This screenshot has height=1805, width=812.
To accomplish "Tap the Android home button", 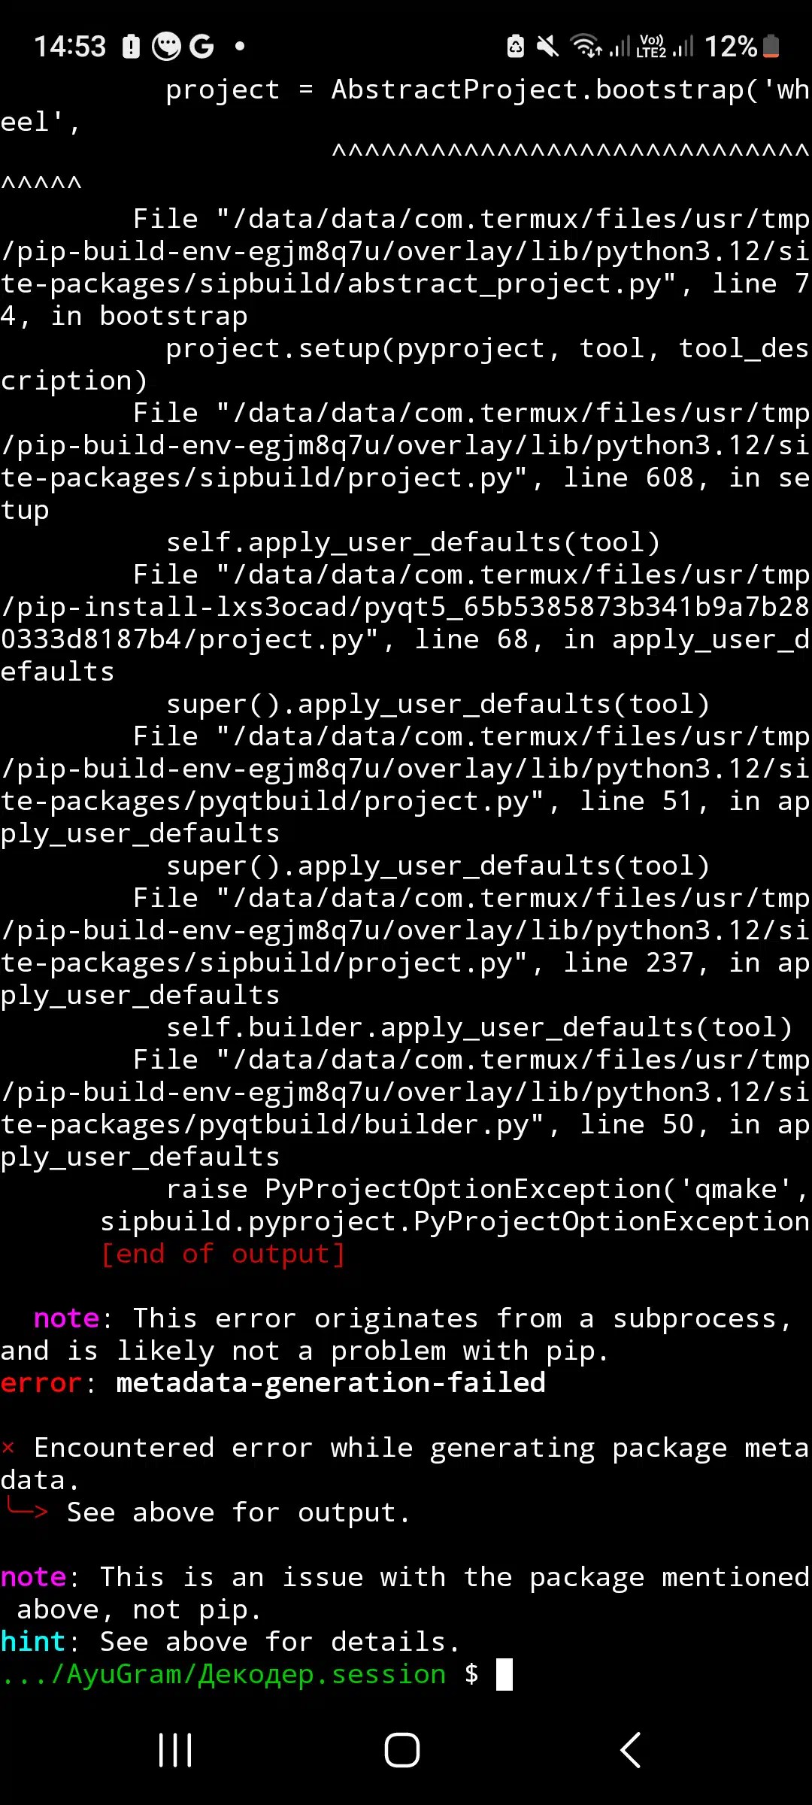I will click(402, 1749).
